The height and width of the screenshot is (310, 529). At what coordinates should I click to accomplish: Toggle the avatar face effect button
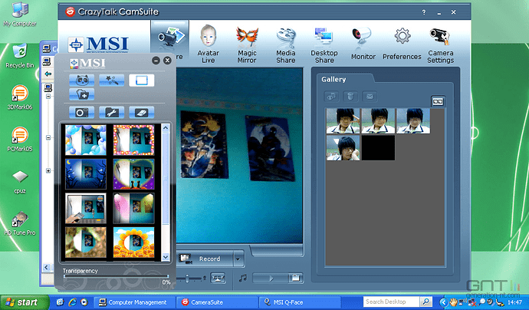[81, 79]
